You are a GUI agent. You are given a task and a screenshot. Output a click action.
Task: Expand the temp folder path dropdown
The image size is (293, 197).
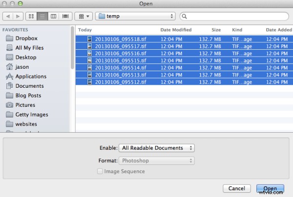click(x=136, y=16)
